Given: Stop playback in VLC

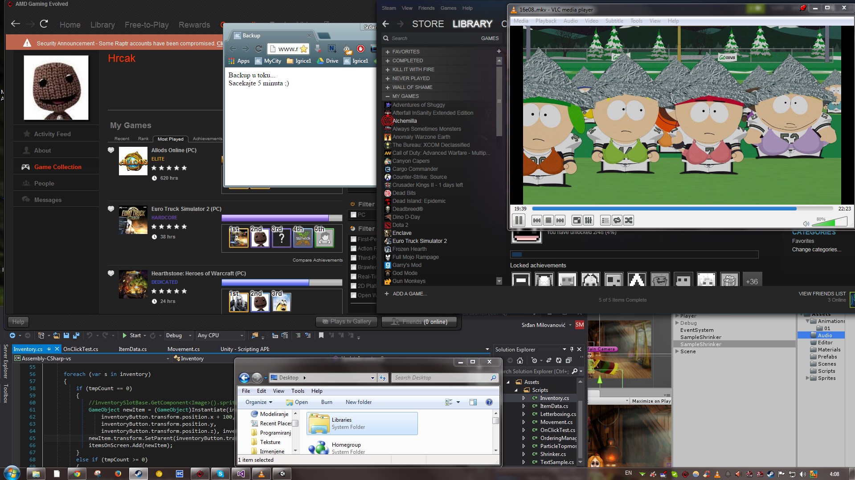Looking at the screenshot, I should click(x=548, y=220).
